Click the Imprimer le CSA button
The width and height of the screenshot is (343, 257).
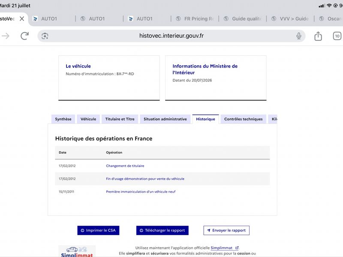tap(98, 230)
